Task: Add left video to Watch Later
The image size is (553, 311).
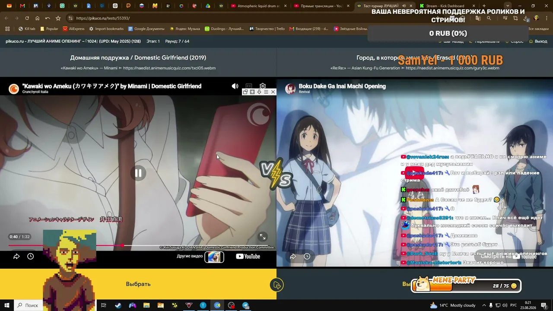Action: point(31,256)
